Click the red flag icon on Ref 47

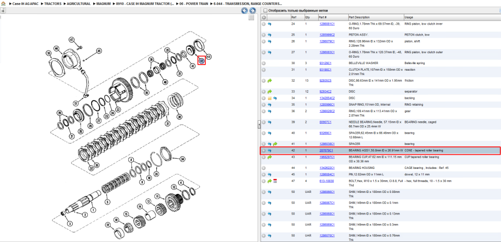pyautogui.click(x=275, y=181)
